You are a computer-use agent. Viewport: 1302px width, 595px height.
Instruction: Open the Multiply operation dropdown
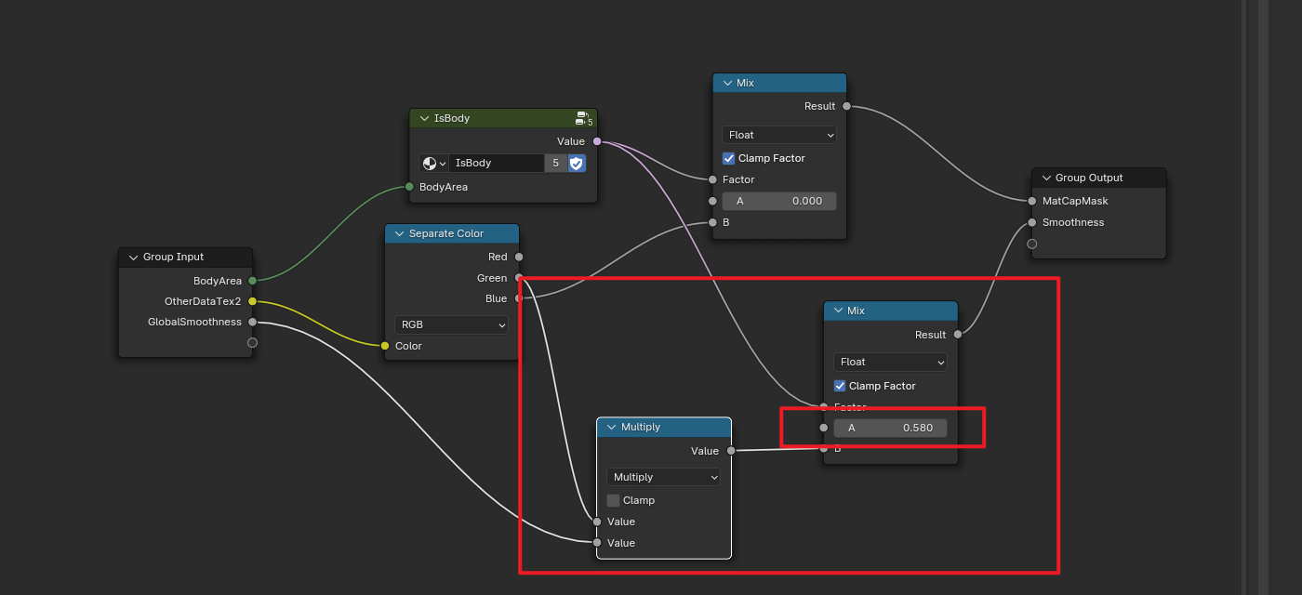[663, 477]
